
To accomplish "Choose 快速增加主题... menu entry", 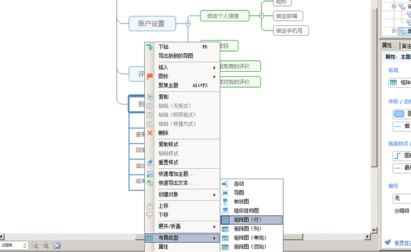I will [x=182, y=174].
